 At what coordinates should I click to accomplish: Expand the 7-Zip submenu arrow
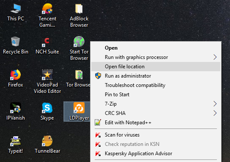tap(215, 104)
